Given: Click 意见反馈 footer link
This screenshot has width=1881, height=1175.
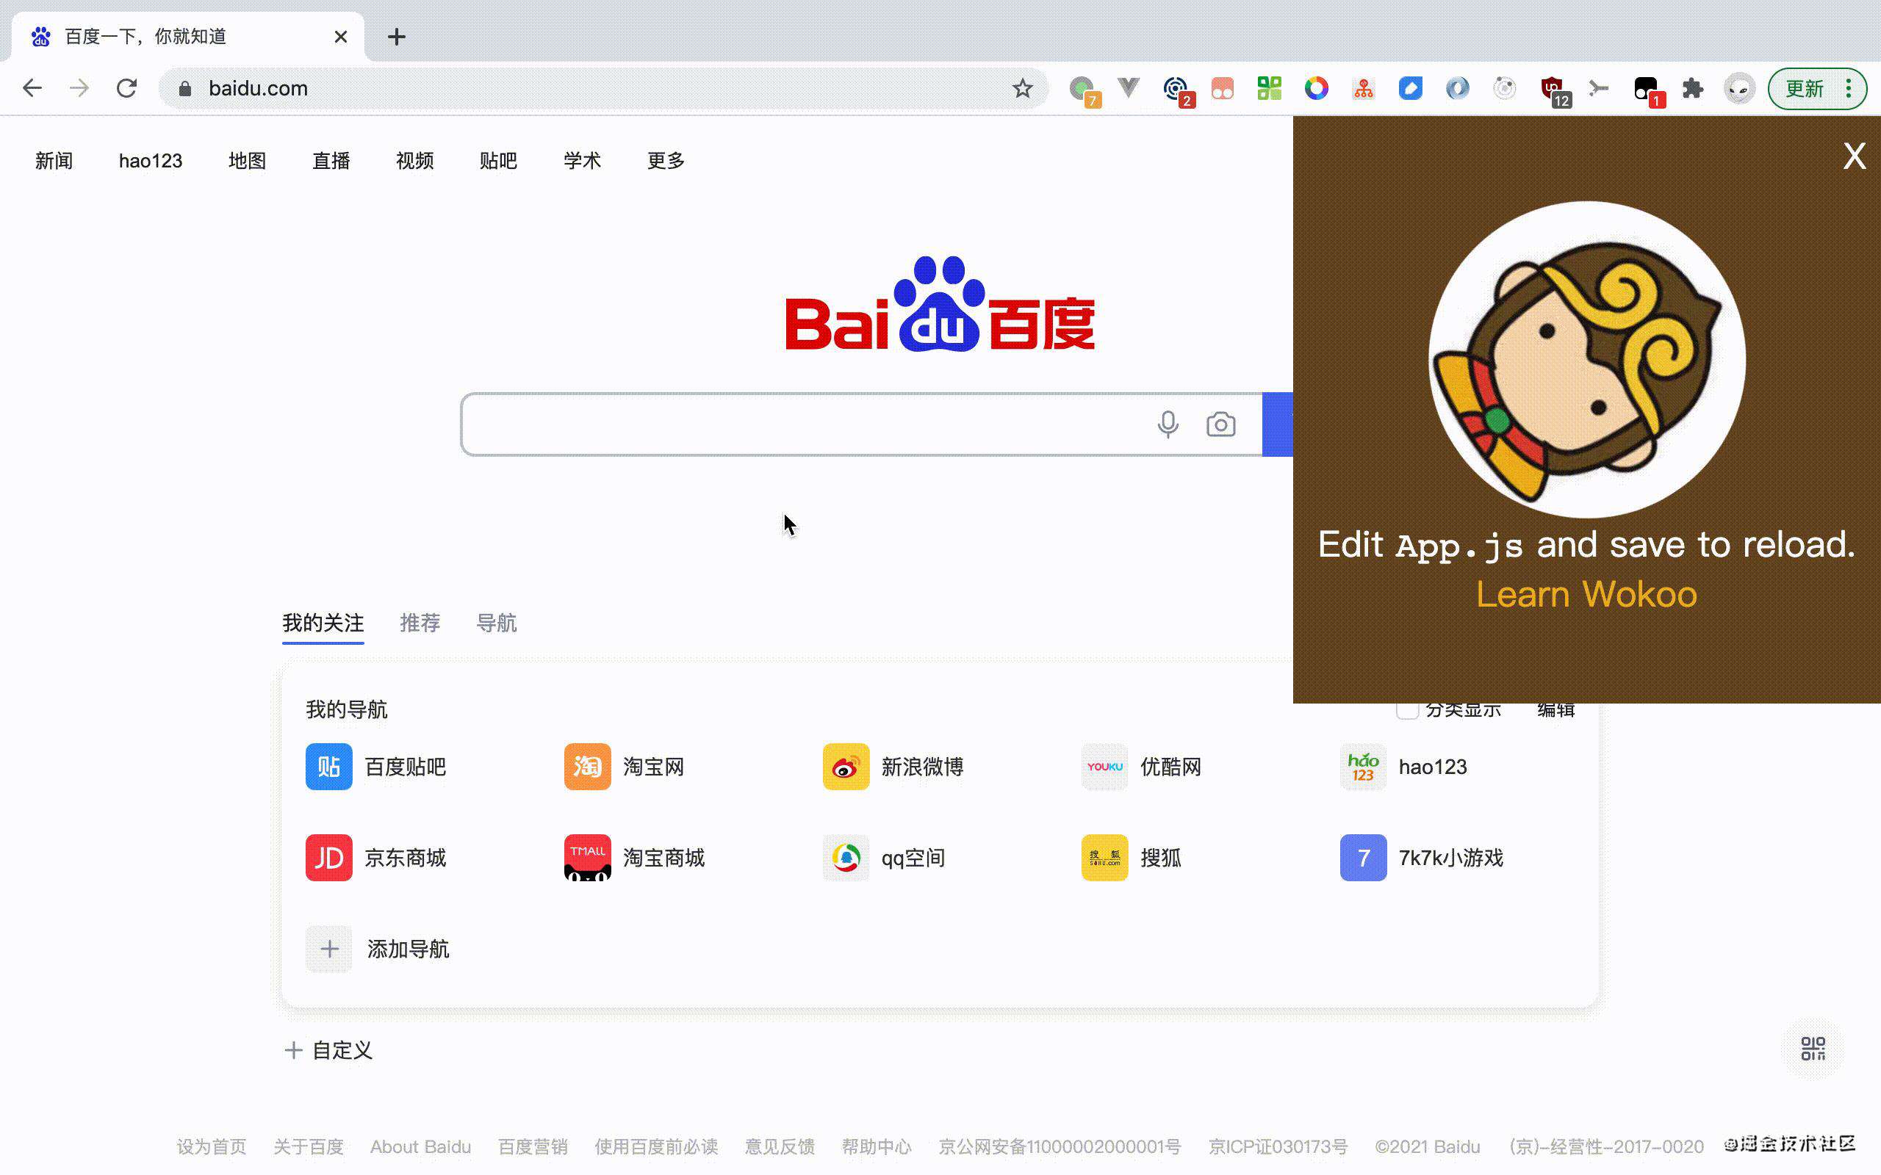Looking at the screenshot, I should (780, 1146).
